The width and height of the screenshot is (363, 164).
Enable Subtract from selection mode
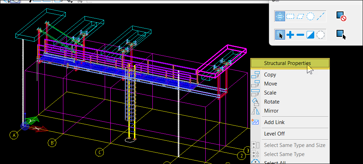300,34
